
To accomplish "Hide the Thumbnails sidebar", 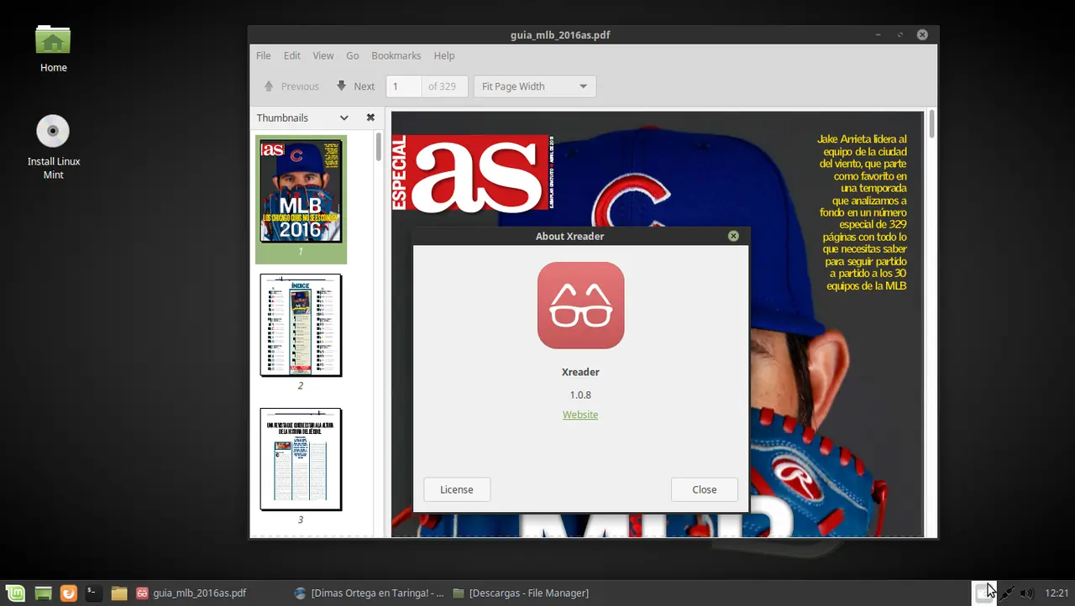I will click(x=370, y=118).
